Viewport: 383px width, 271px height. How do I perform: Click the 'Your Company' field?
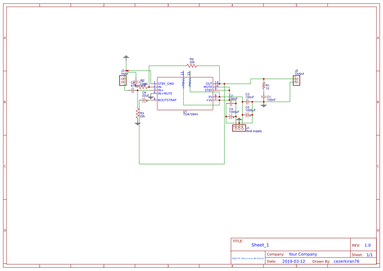point(303,254)
